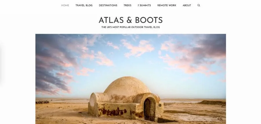
Task: Open the 7 SUMMITS page
Action: 144,5
